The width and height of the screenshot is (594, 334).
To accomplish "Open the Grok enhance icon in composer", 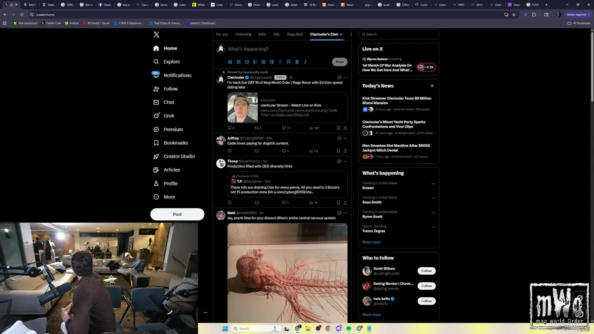I will click(x=247, y=62).
